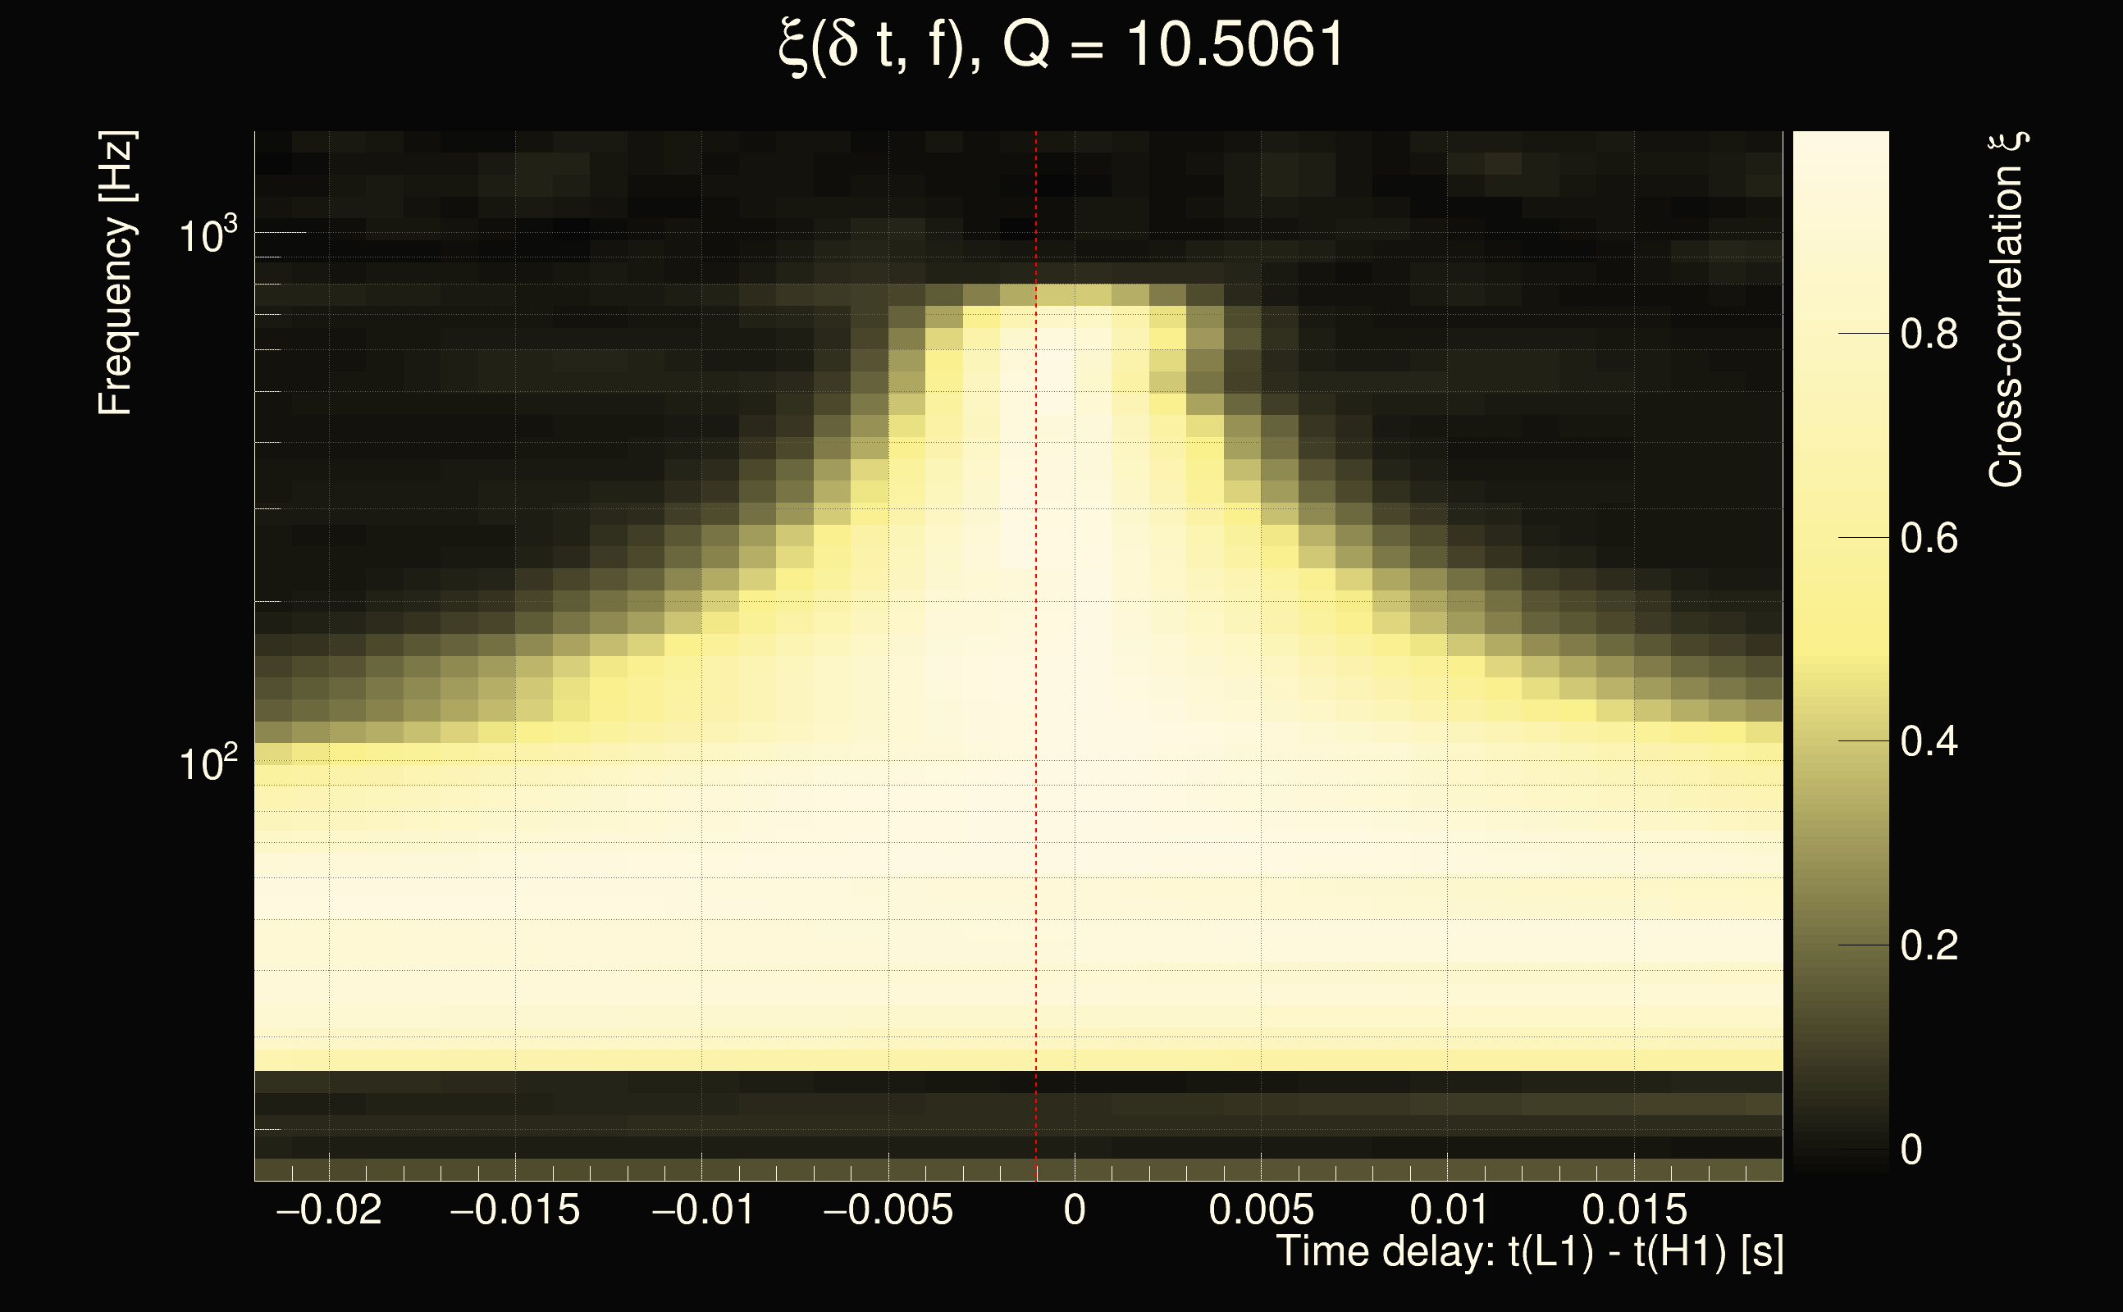Click the plot title ξ(δ t, f), Q = 10.5061
2123x1312 pixels.
(1061, 45)
